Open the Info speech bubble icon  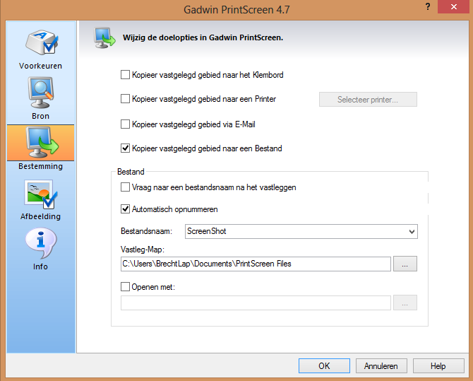click(x=41, y=242)
